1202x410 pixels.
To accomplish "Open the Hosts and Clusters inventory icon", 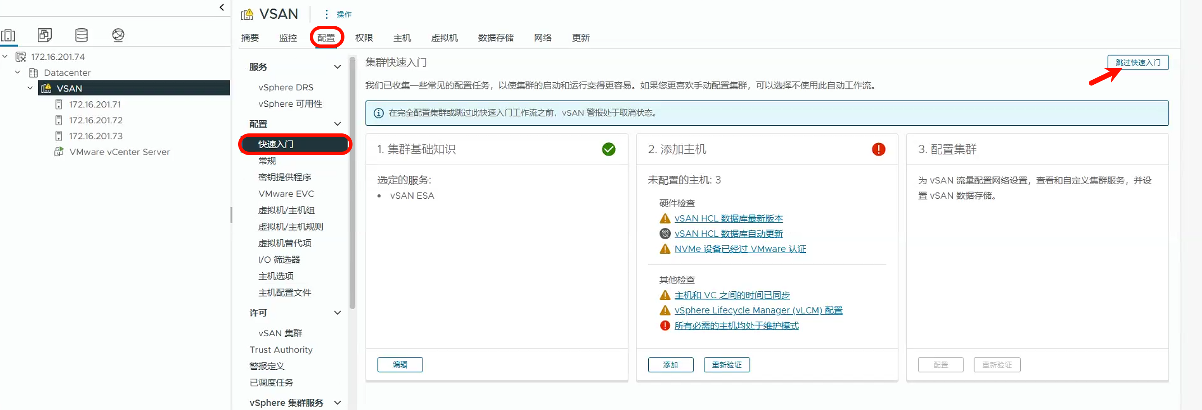I will (x=8, y=35).
